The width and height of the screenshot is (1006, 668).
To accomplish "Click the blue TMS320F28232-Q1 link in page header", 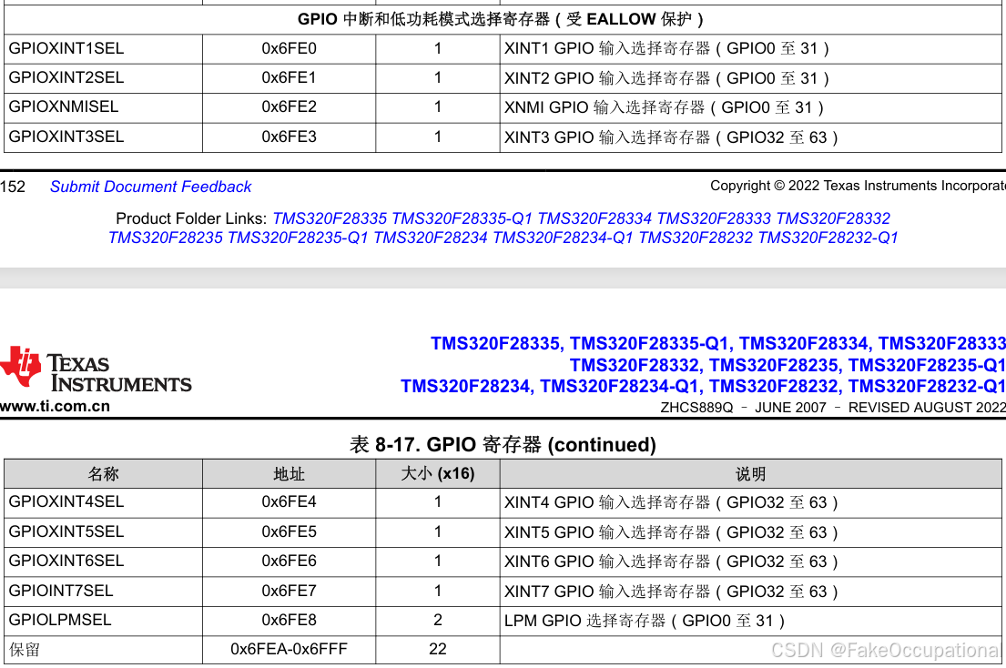I will [927, 387].
